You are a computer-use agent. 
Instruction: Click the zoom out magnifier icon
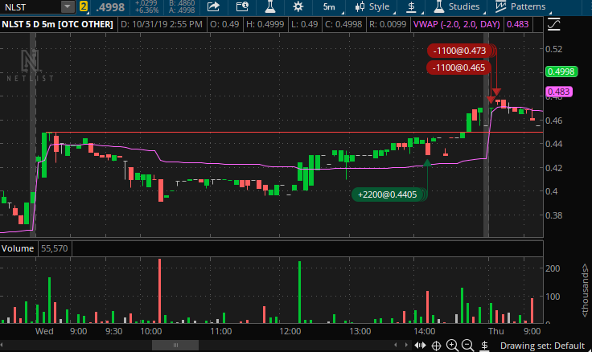point(468,346)
